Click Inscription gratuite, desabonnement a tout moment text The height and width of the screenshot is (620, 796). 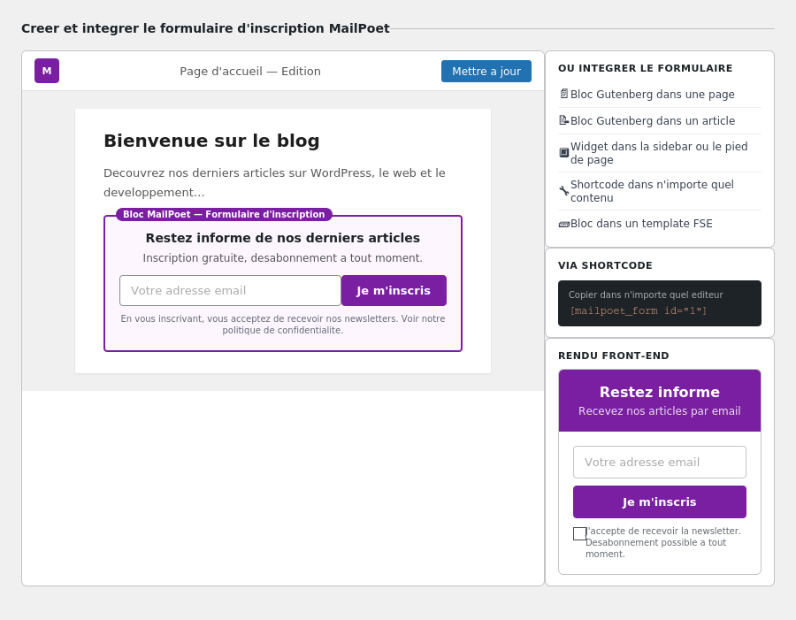point(283,258)
